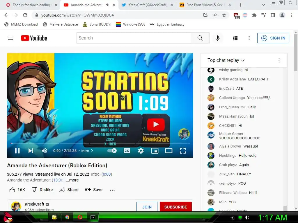Switch to Thanks for downloading tab

click(x=31, y=5)
